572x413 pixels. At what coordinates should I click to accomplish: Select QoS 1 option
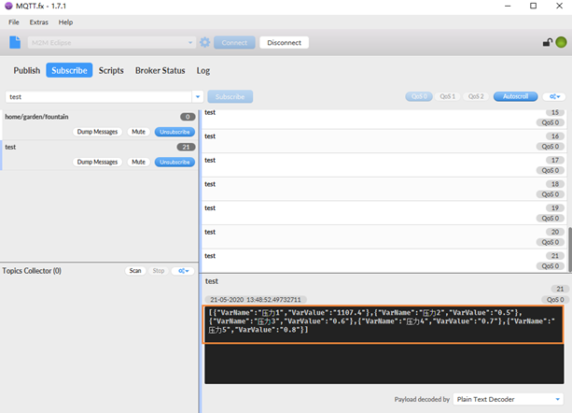(x=448, y=96)
